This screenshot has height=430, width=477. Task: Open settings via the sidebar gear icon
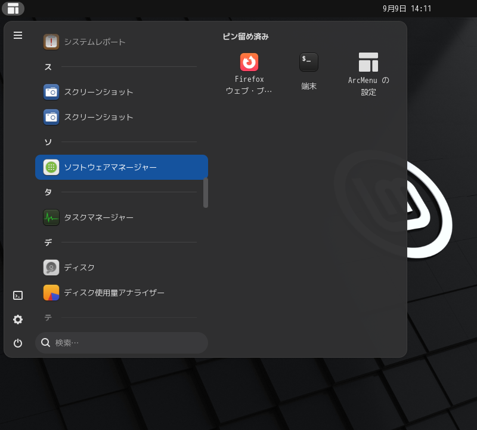point(18,320)
